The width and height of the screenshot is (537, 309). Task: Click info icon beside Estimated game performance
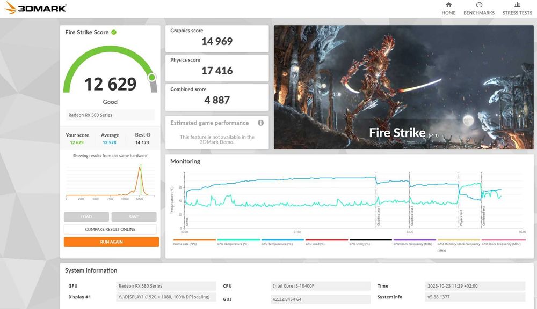[260, 123]
